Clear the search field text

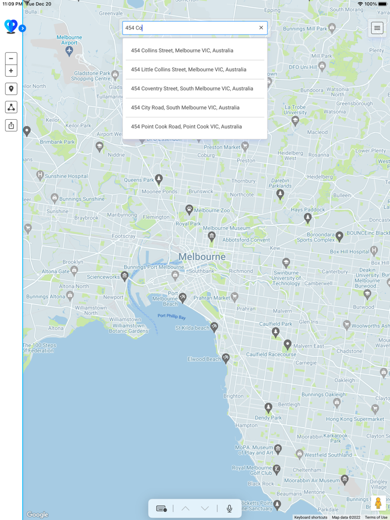[261, 28]
